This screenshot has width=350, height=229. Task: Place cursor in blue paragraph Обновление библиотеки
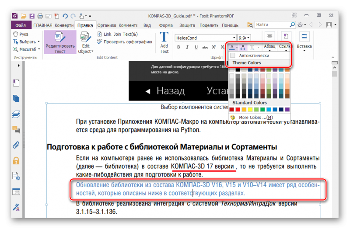tap(198, 189)
